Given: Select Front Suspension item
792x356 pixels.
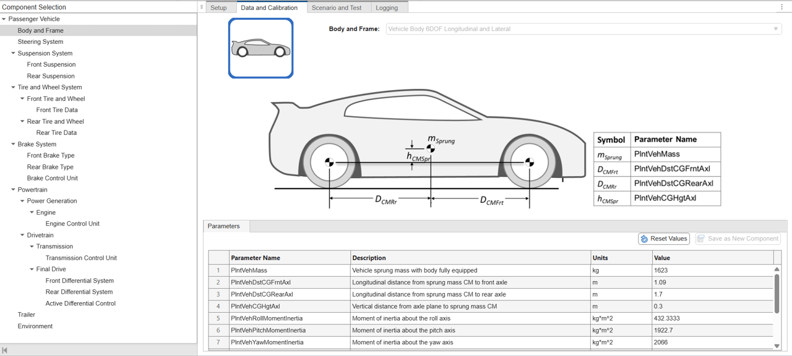Looking at the screenshot, I should click(51, 64).
